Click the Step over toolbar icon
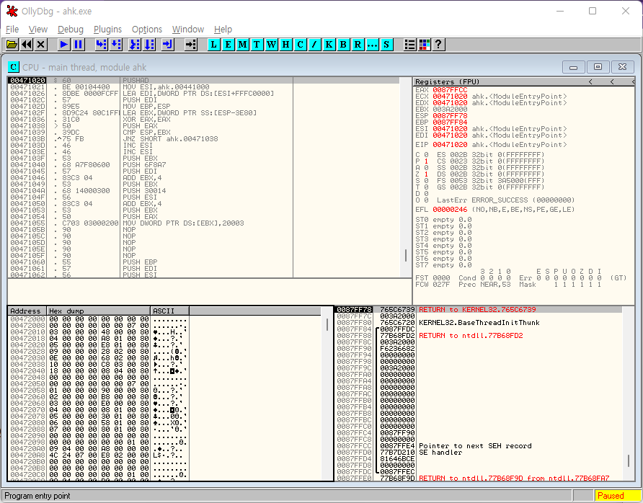 coord(115,44)
